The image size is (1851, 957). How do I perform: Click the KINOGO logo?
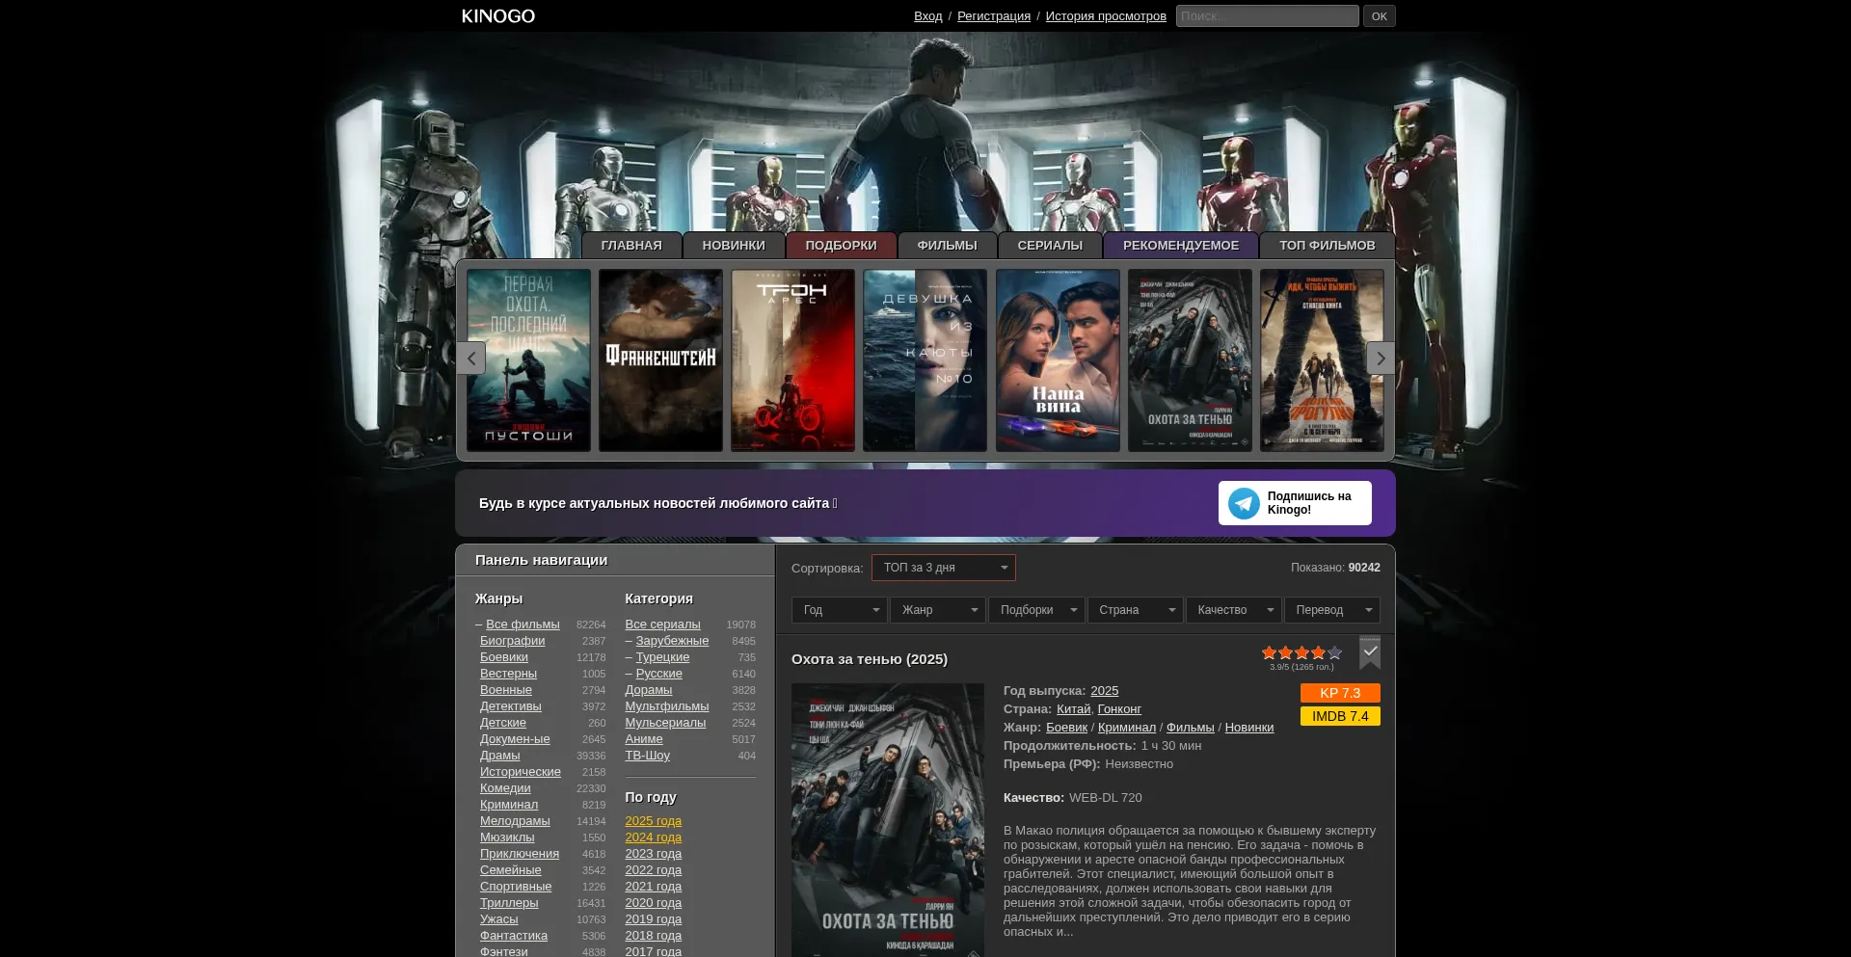point(497,16)
